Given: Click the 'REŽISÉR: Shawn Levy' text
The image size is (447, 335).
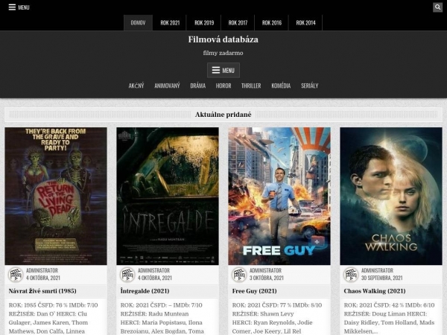Looking at the screenshot, I should click(x=263, y=314).
